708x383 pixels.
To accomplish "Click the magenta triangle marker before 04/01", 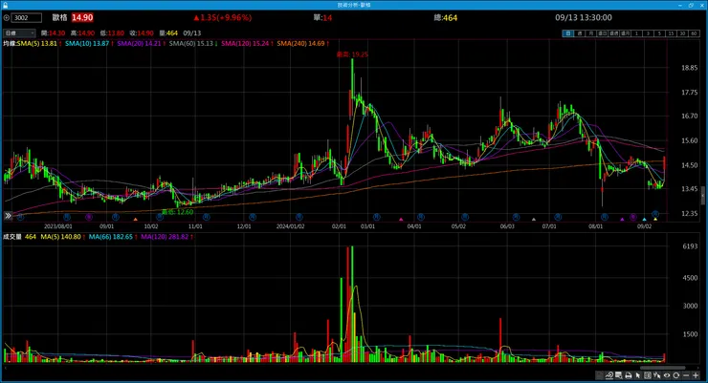I will coord(401,220).
